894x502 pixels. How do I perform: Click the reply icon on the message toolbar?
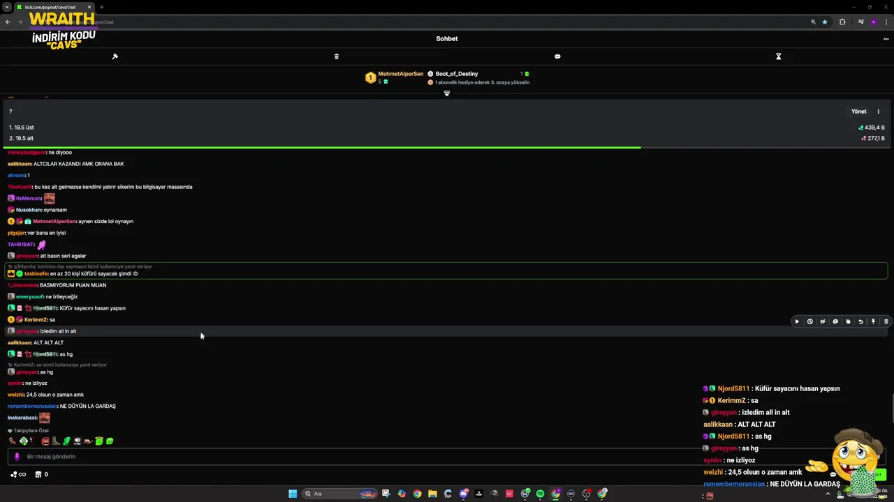[x=835, y=321]
